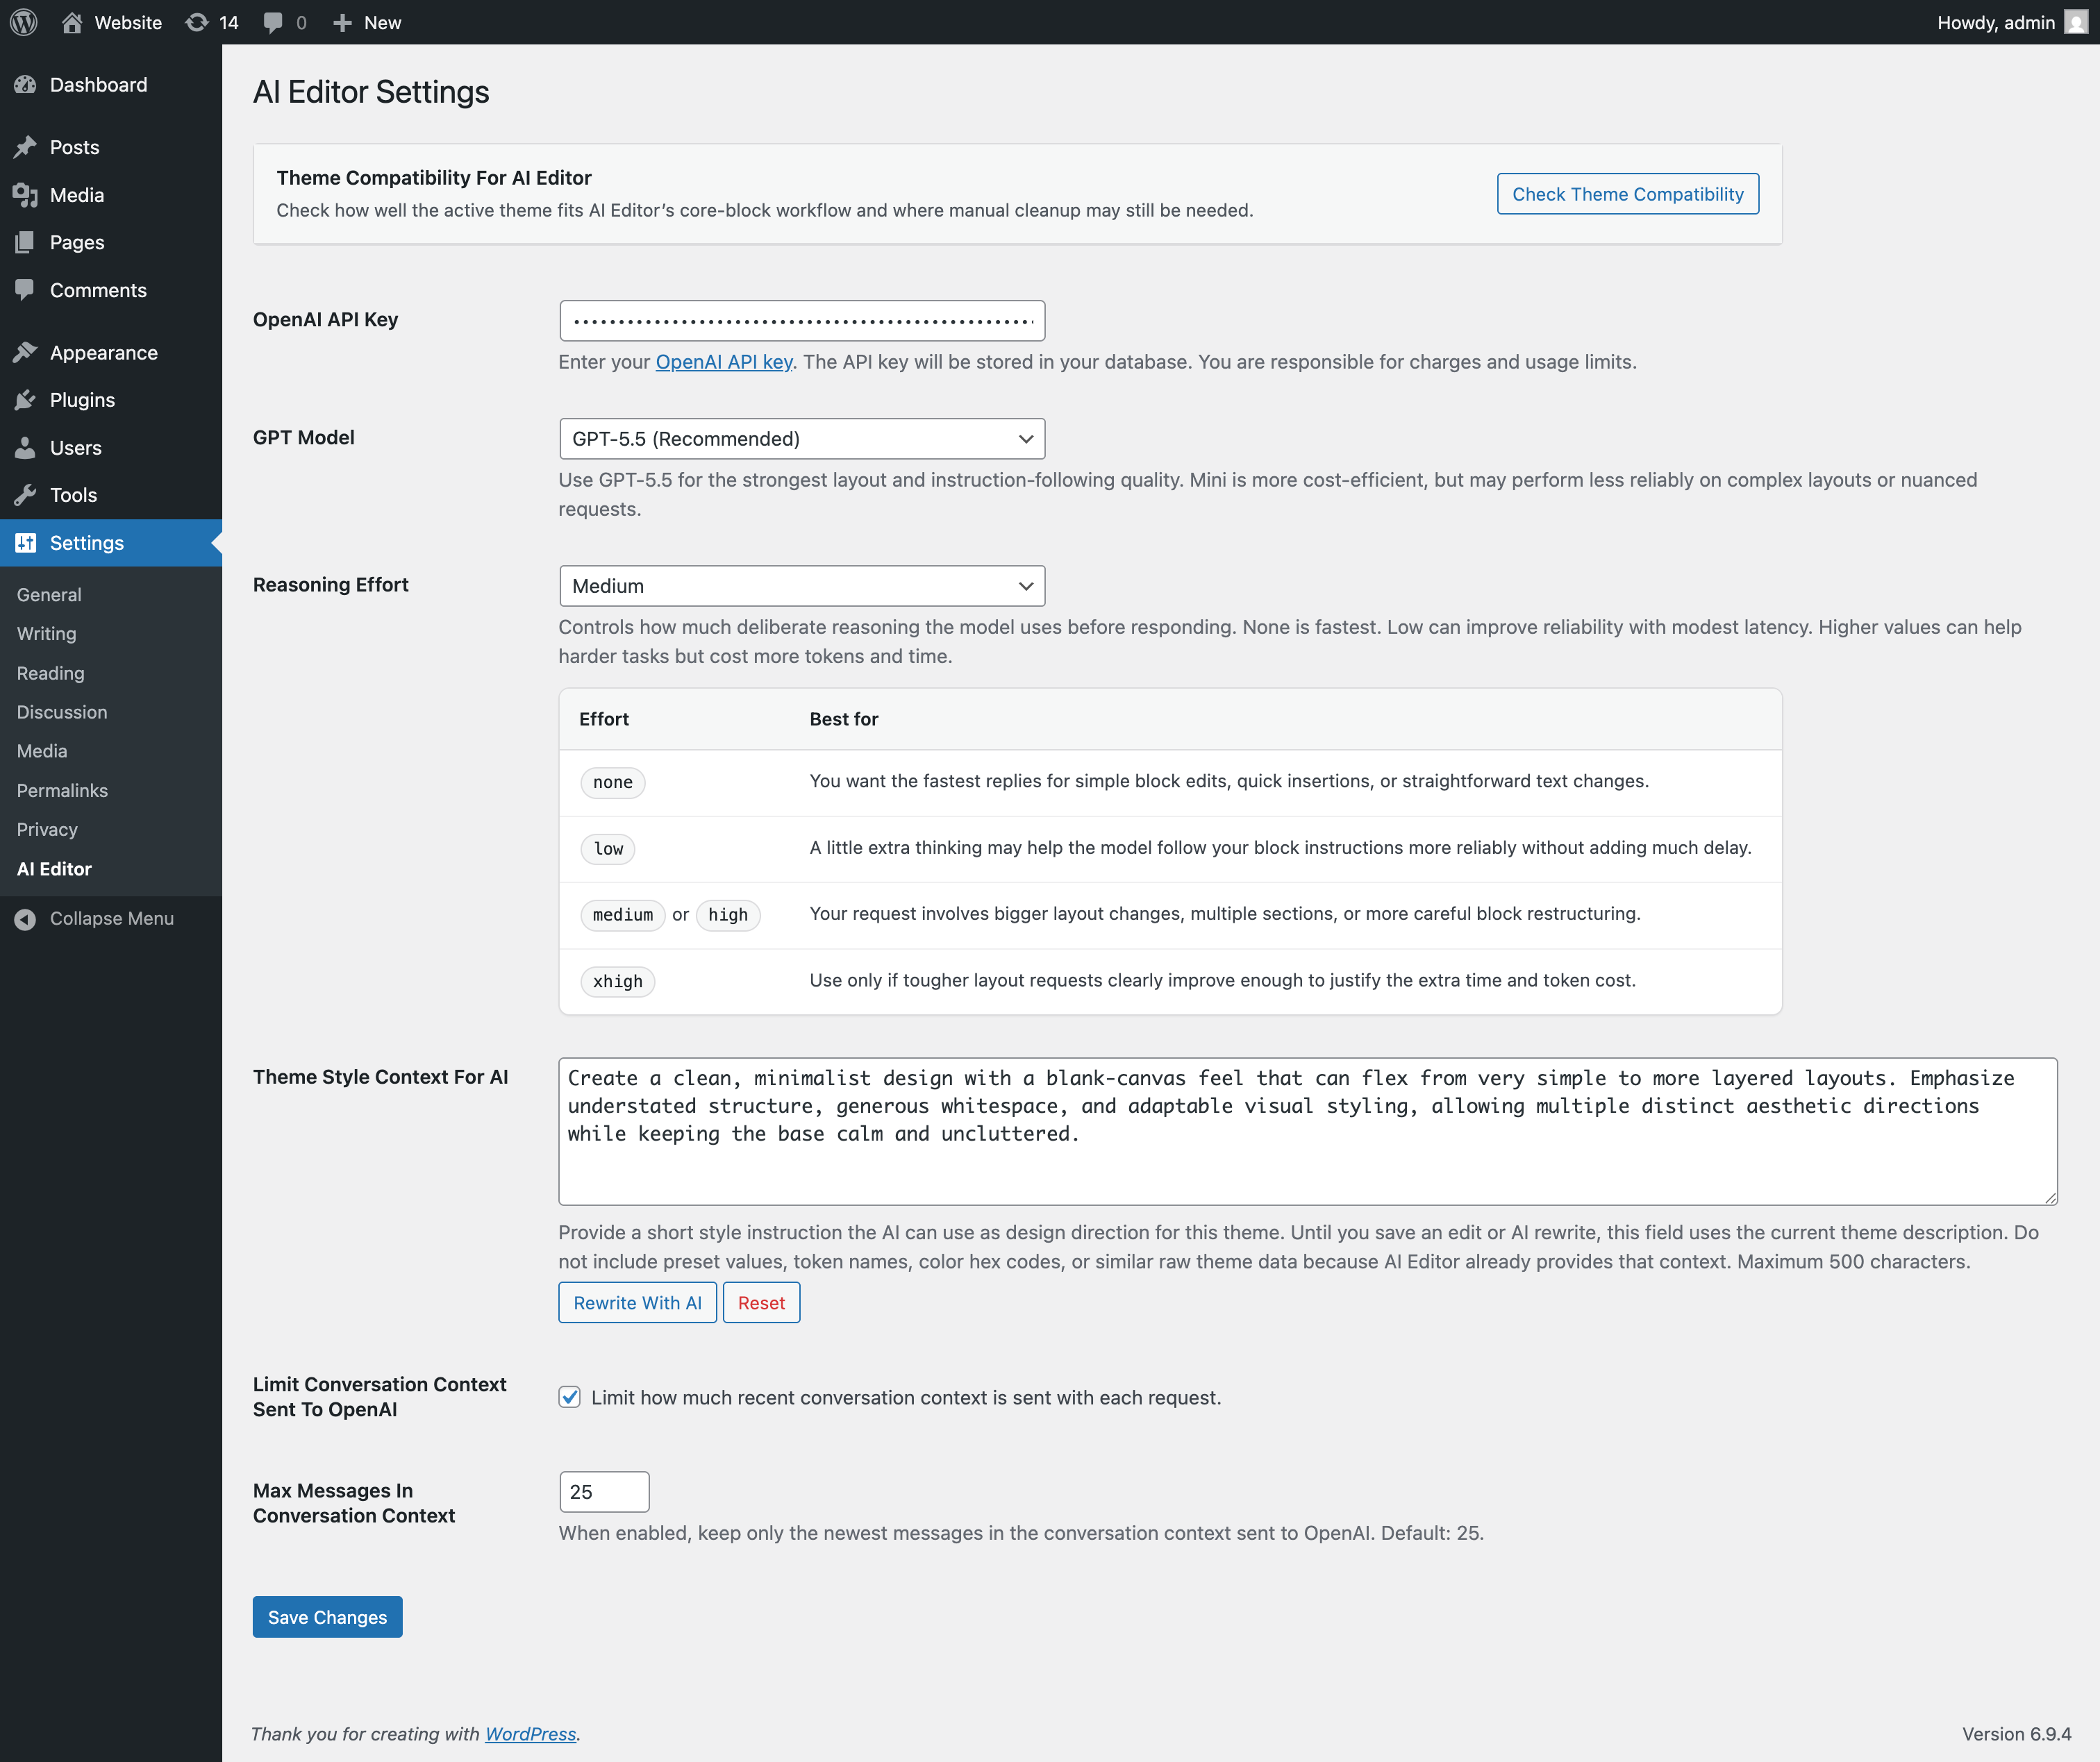
Task: Click the 'Effort' column header
Action: pos(604,719)
